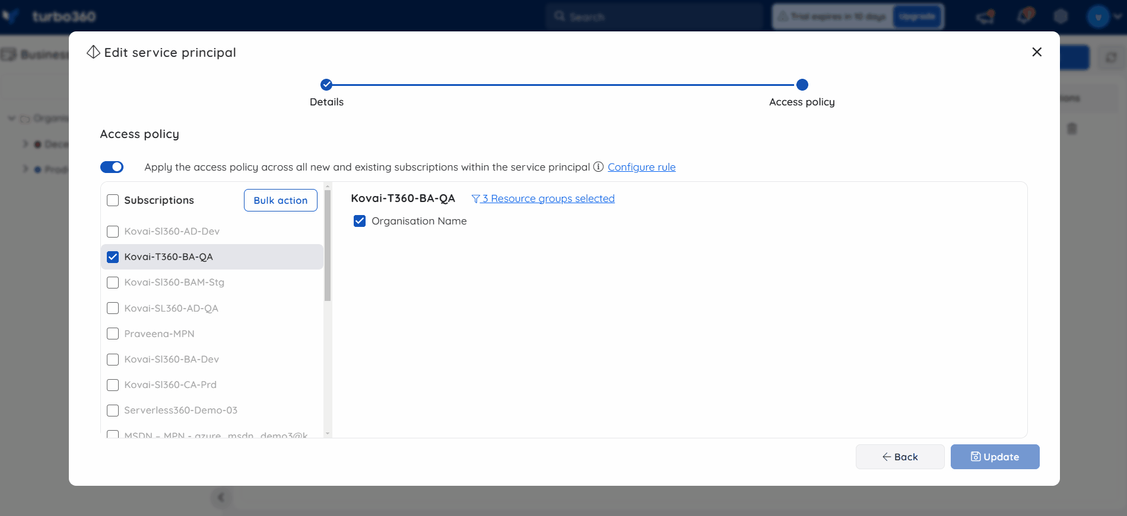Click the Back button
Image resolution: width=1127 pixels, height=516 pixels.
click(x=900, y=457)
